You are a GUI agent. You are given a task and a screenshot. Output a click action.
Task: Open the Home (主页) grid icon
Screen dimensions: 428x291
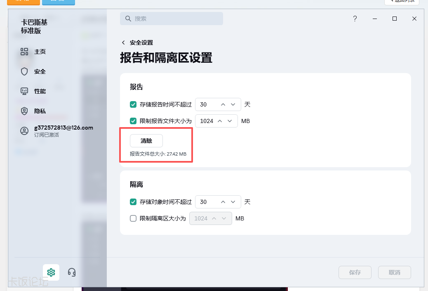(24, 52)
